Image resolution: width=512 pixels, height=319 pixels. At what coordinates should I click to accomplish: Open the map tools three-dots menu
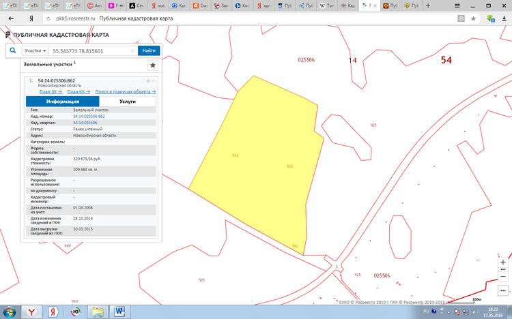[503, 290]
